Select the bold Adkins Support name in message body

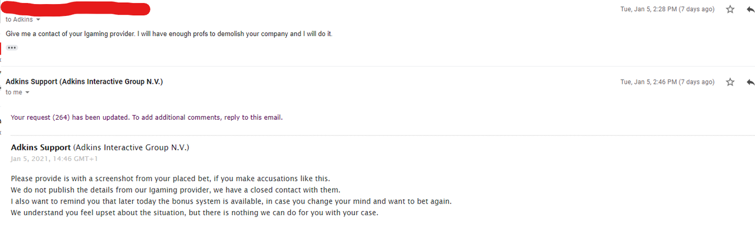click(41, 147)
